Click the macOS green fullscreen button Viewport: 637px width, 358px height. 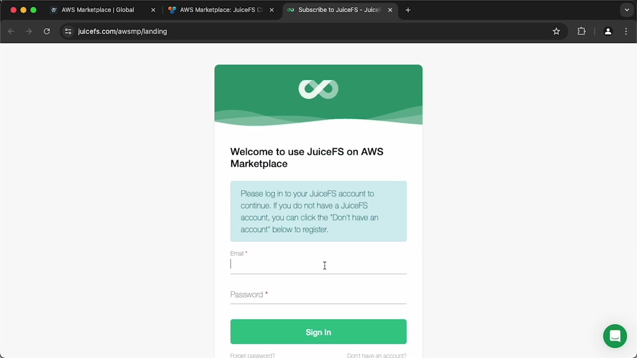coord(33,10)
